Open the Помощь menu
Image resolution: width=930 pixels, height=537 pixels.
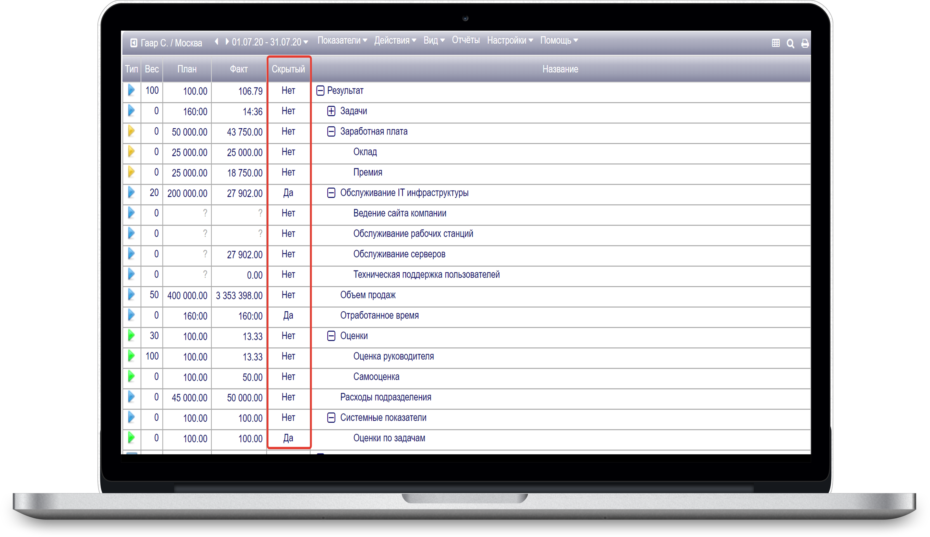point(559,40)
